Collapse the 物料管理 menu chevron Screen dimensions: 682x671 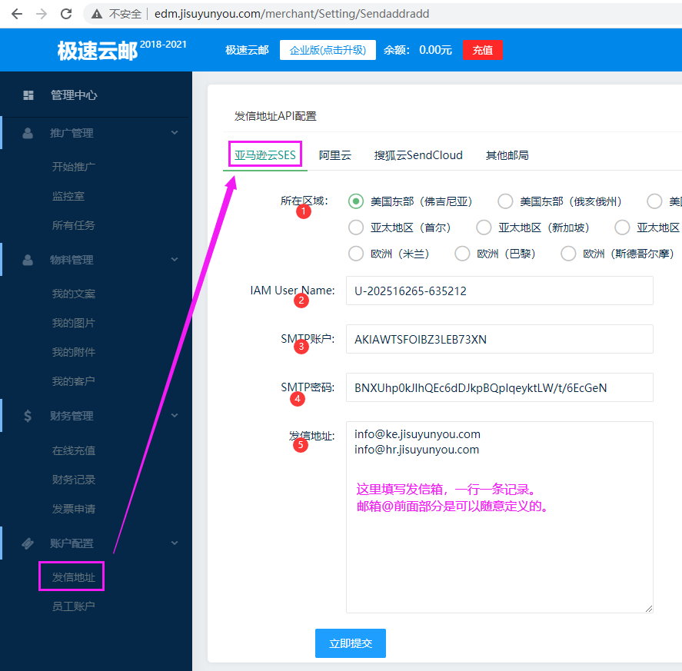click(x=175, y=260)
